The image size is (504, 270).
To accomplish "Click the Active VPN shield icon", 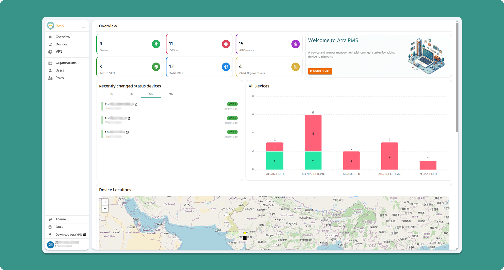I will [156, 67].
